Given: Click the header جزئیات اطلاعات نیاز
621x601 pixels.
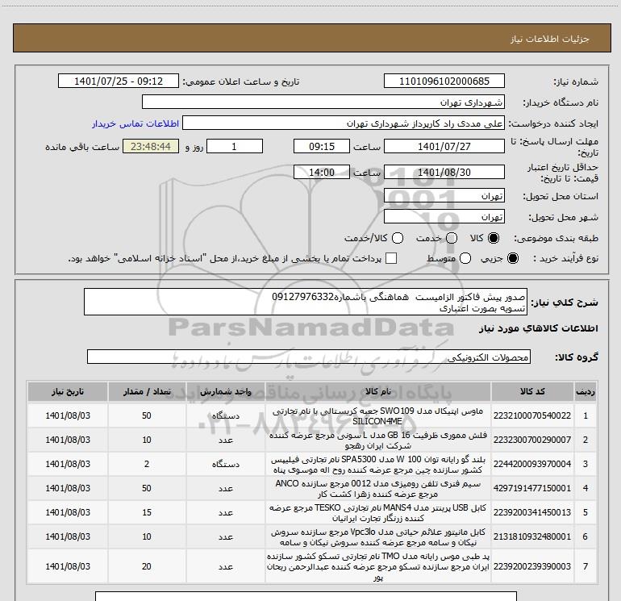Looking at the screenshot, I should tap(549, 39).
